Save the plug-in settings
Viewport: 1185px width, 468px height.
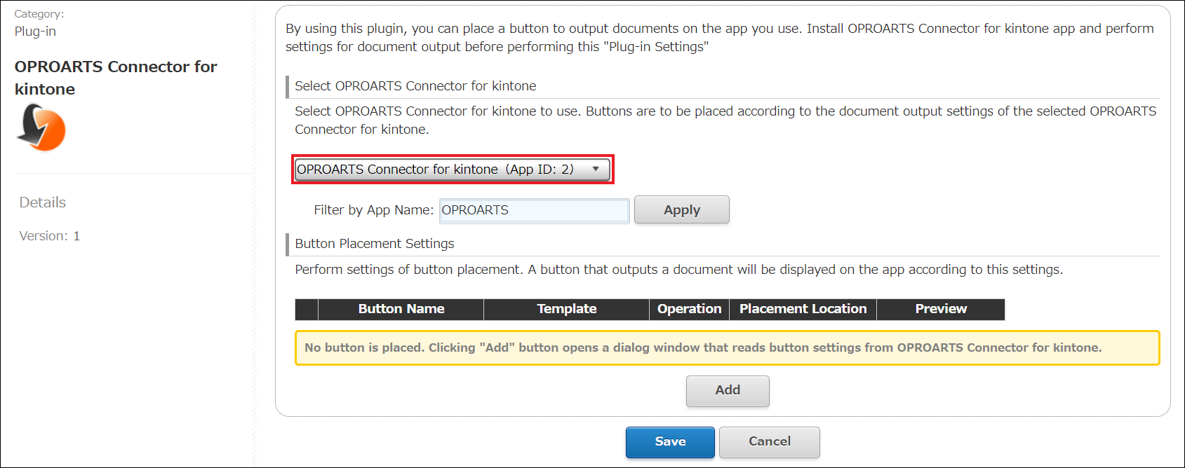[x=670, y=441]
